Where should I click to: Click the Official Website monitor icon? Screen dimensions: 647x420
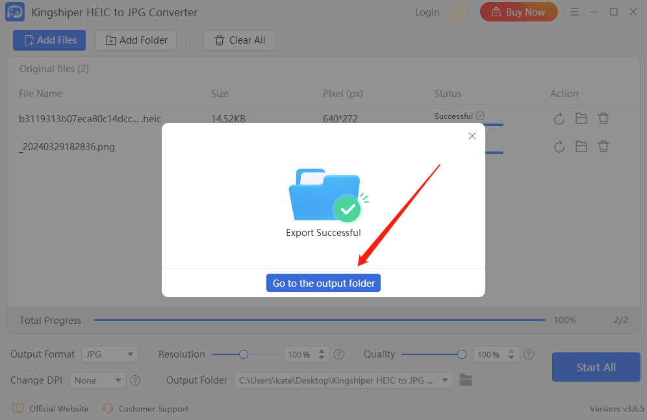tap(18, 408)
